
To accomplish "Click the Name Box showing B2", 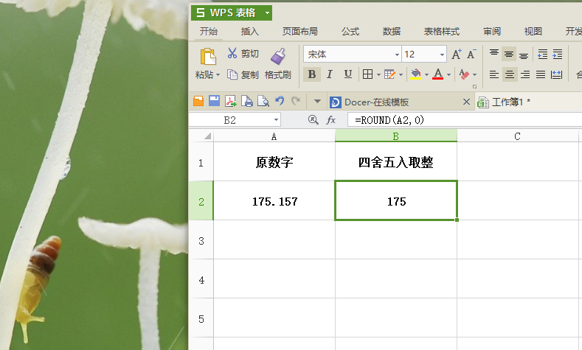I will 230,120.
